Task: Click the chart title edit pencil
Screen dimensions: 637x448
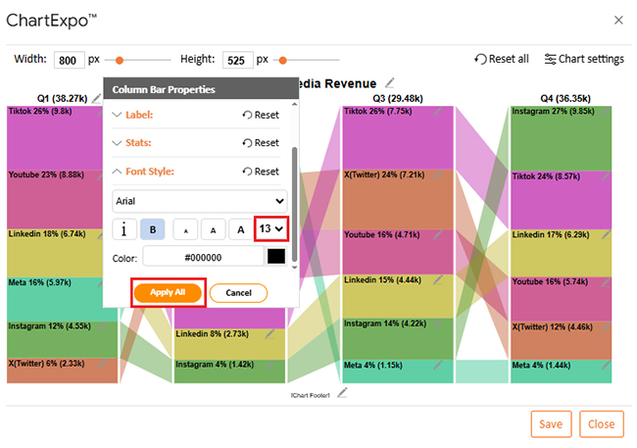Action: click(390, 82)
